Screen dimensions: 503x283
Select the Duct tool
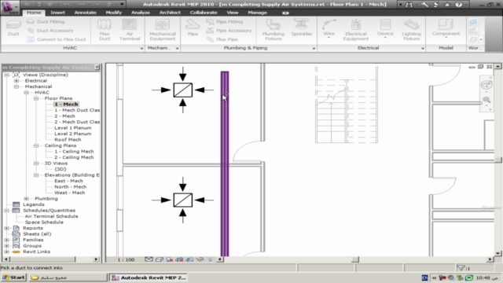(x=13, y=28)
